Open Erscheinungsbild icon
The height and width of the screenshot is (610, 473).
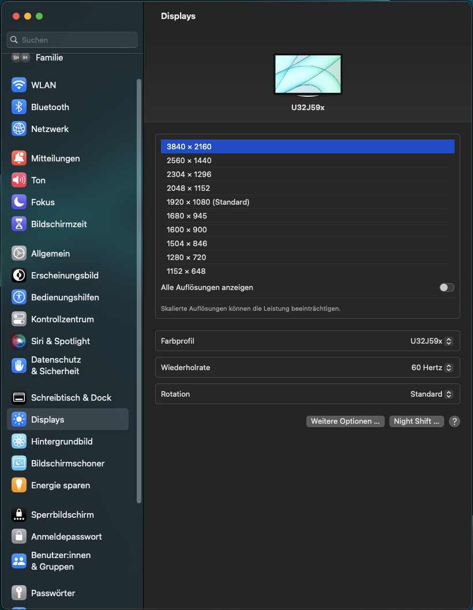[x=18, y=276]
